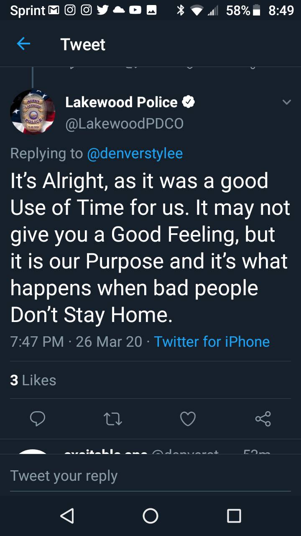Like the tweet with the heart icon
This screenshot has width=301, height=536.
click(x=188, y=419)
